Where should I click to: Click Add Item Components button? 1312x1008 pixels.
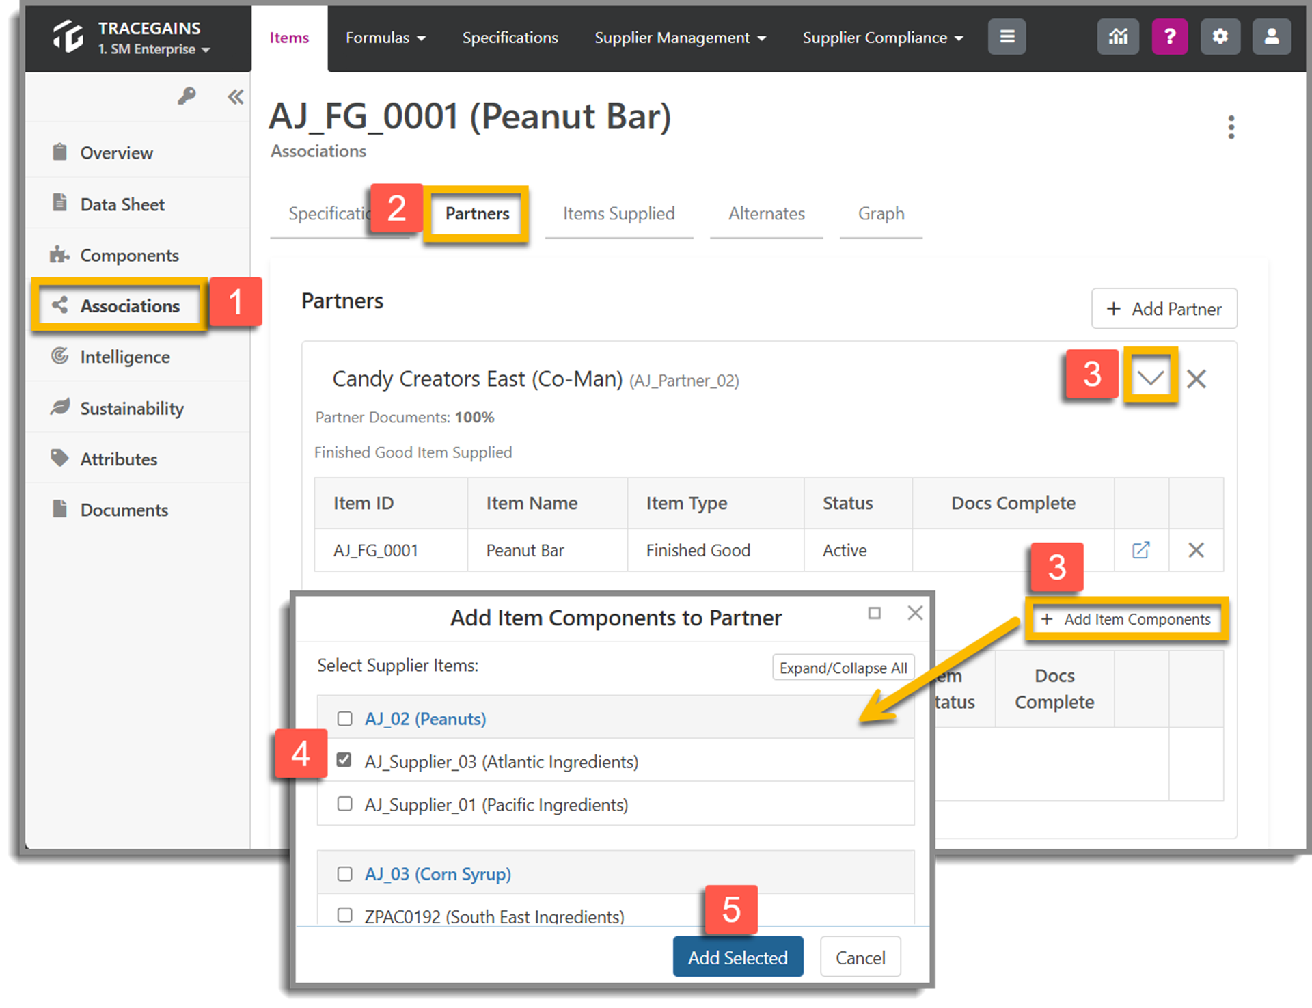coord(1126,619)
